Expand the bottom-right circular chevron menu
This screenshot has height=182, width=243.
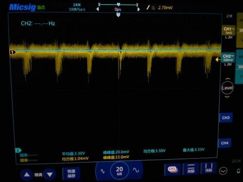pos(223,171)
